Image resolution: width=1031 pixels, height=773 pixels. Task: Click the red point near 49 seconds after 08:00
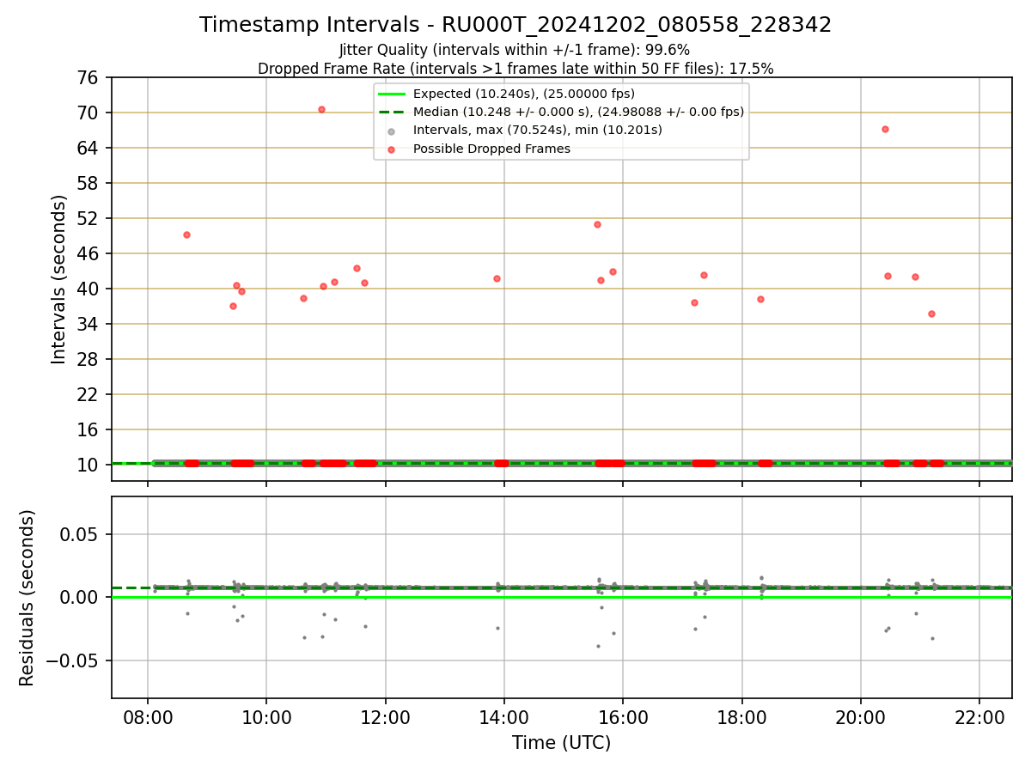[x=186, y=234]
